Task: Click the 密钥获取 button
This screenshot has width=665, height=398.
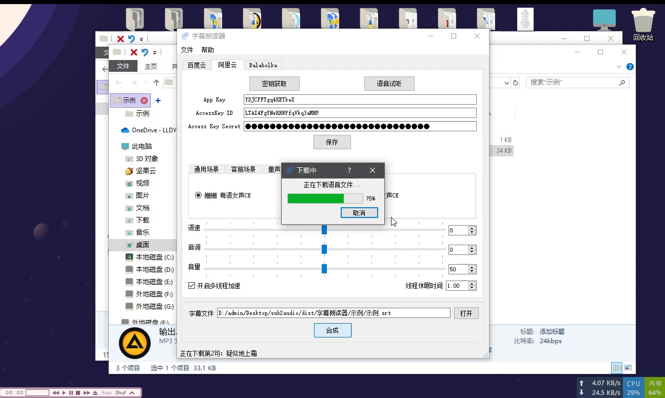Action: pyautogui.click(x=274, y=84)
